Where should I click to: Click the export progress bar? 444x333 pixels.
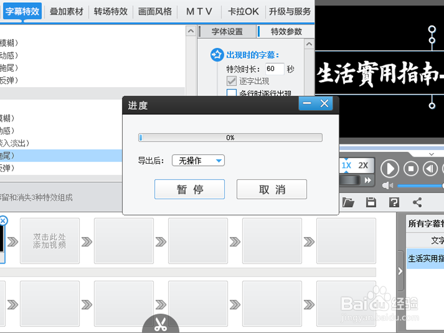(x=230, y=138)
